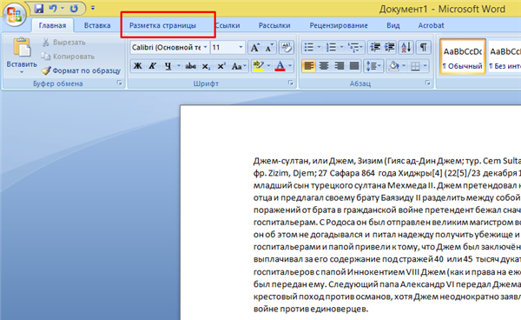This screenshot has width=521, height=320.
Task: Click the Strikethrough abc icon
Action: 190,66
